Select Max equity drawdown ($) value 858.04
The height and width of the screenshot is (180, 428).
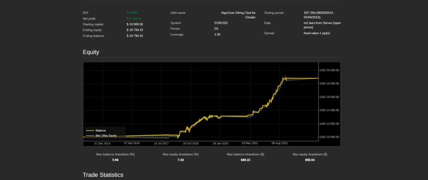[310, 160]
